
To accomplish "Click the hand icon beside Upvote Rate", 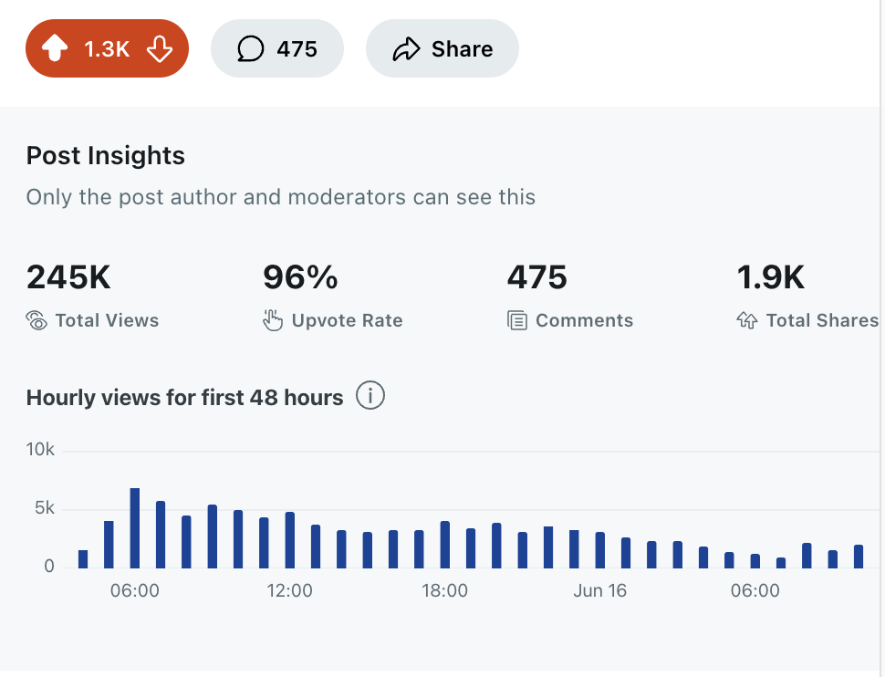I will click(273, 320).
